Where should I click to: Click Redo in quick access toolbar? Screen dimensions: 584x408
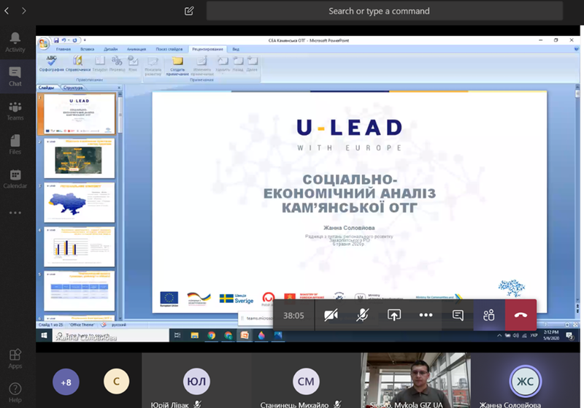pyautogui.click(x=74, y=40)
